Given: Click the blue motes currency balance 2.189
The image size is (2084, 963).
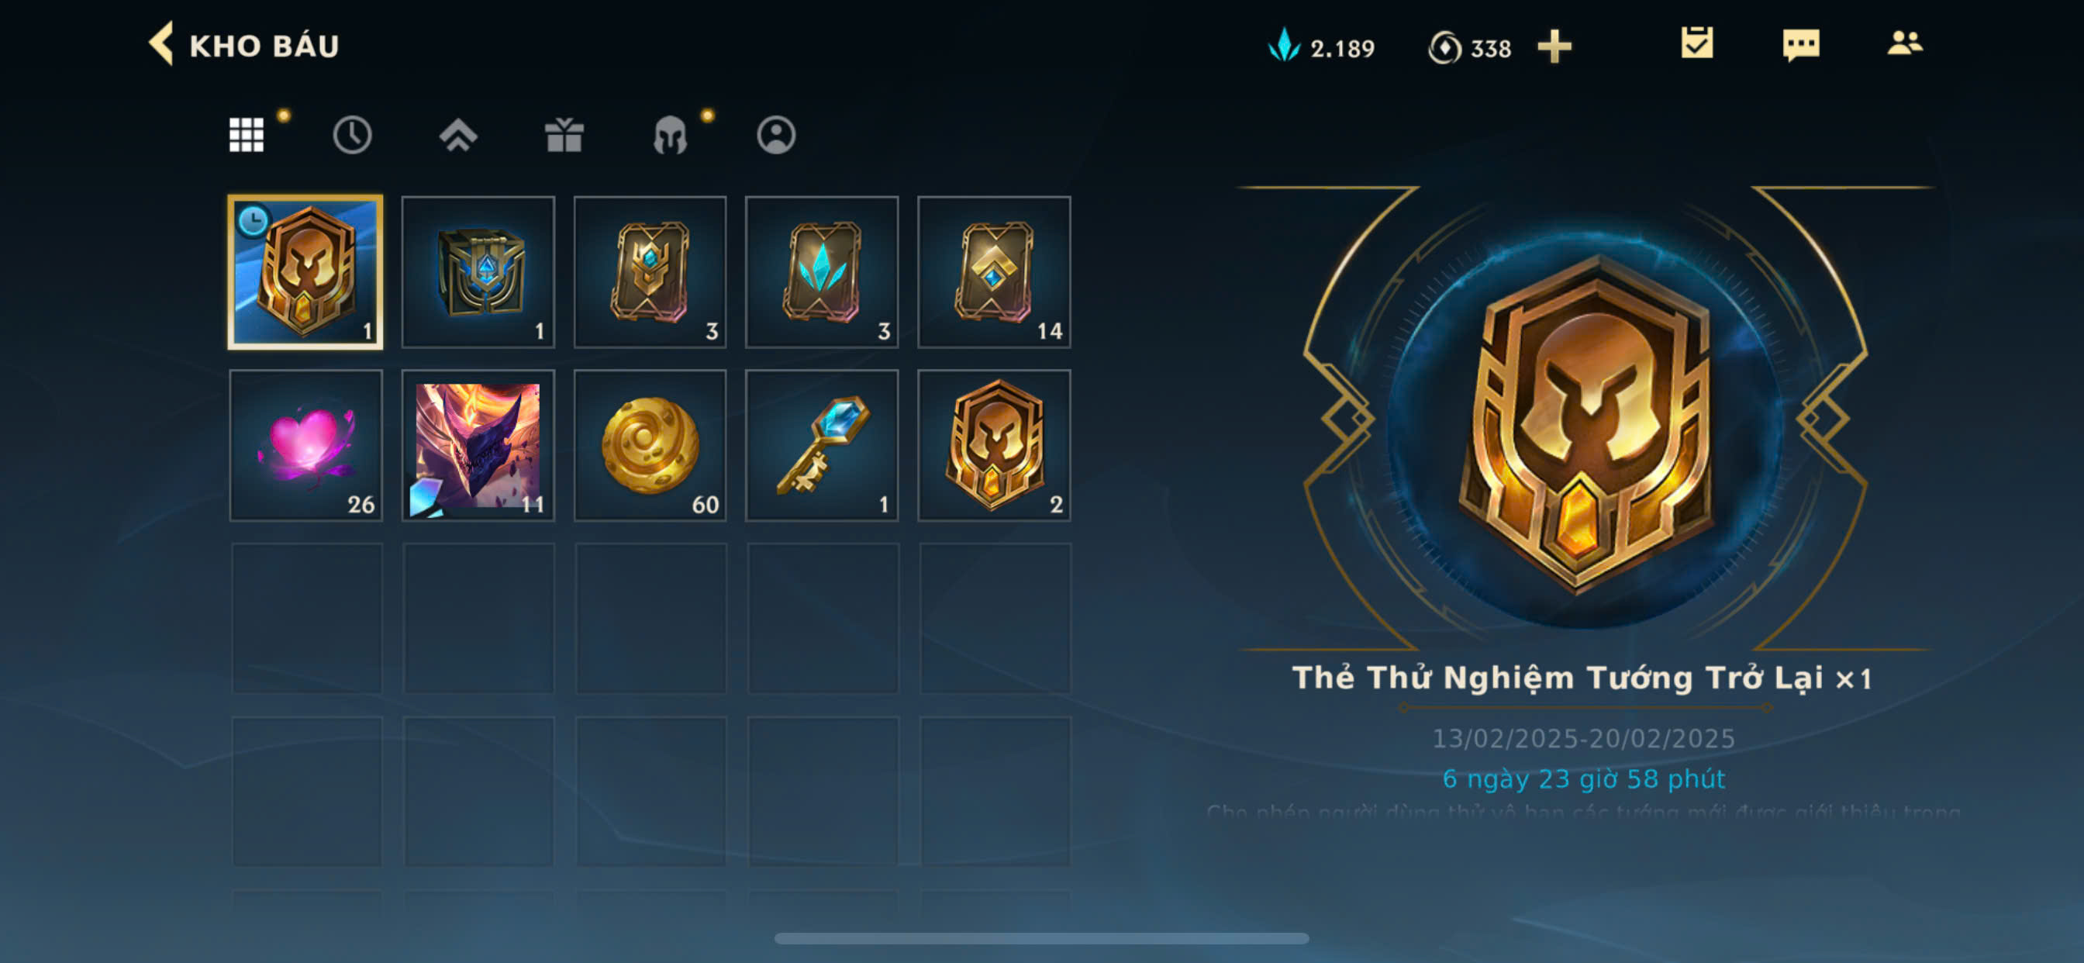Looking at the screenshot, I should pyautogui.click(x=1321, y=47).
